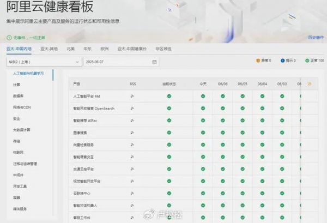Click the 2025-06-07 date input field
The width and height of the screenshot is (327, 223).
[x=114, y=62]
